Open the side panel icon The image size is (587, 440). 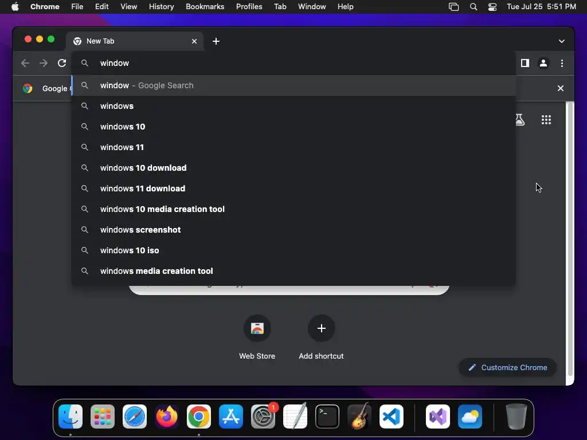(x=525, y=63)
